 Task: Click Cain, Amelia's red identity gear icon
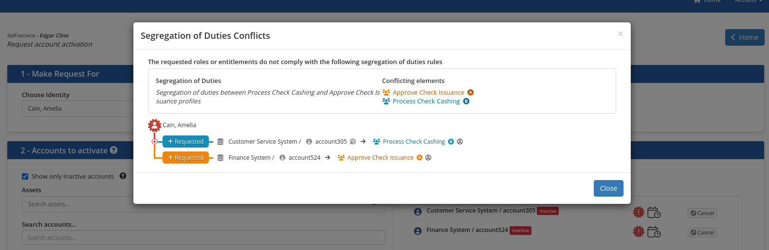pos(154,125)
